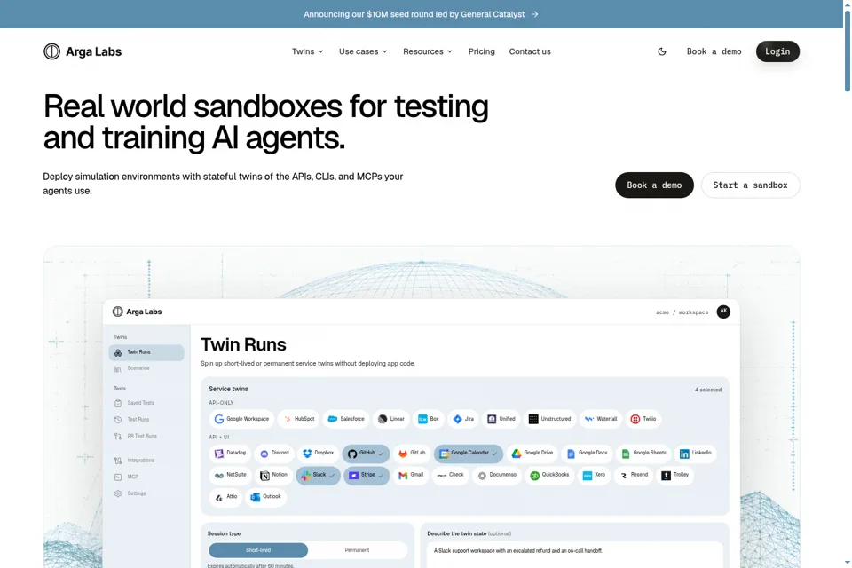Select the Google Workspace twin chip
852x568 pixels.
tap(241, 419)
